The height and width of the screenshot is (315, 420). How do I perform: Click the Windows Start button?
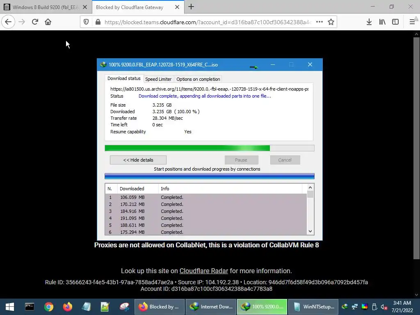(10, 307)
